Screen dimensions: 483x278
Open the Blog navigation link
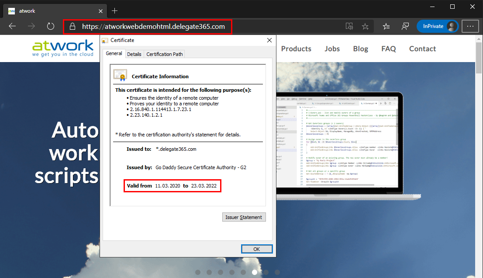pos(360,49)
